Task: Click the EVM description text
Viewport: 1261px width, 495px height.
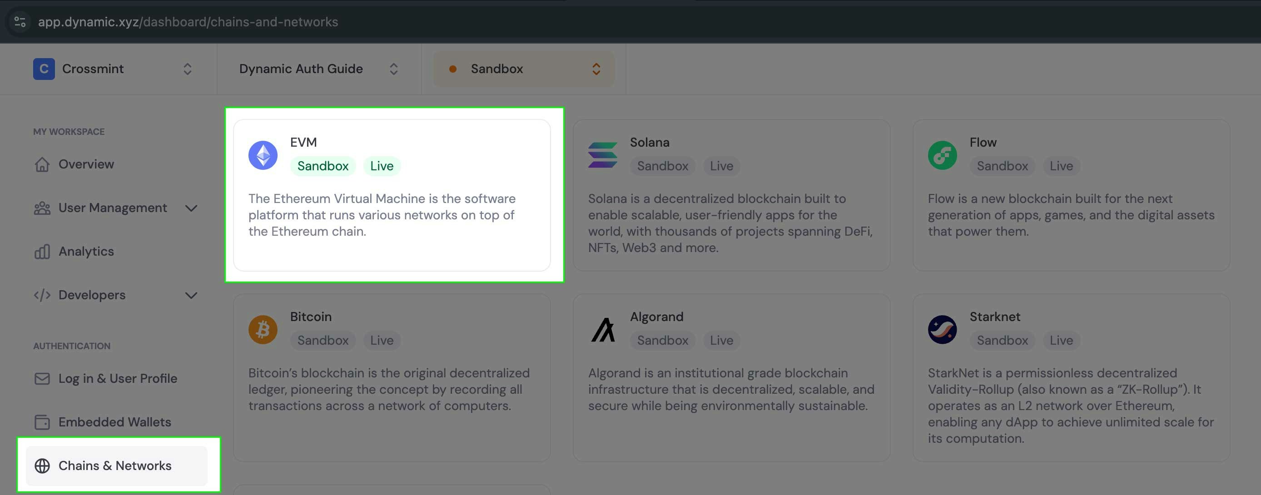Action: (382, 215)
